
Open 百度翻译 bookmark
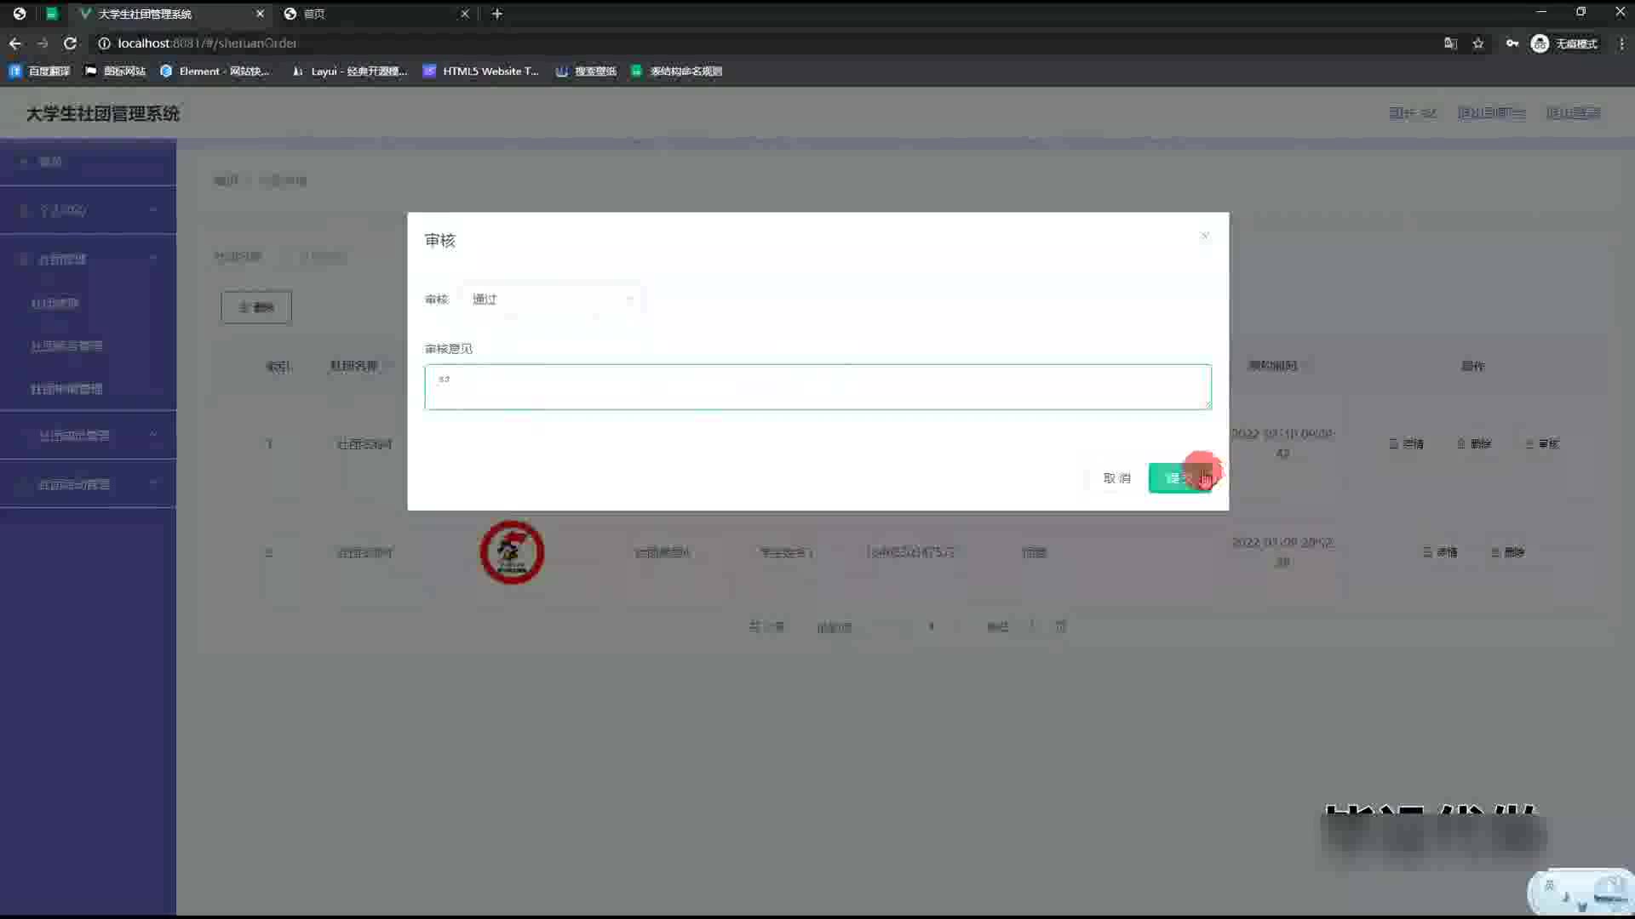40,71
